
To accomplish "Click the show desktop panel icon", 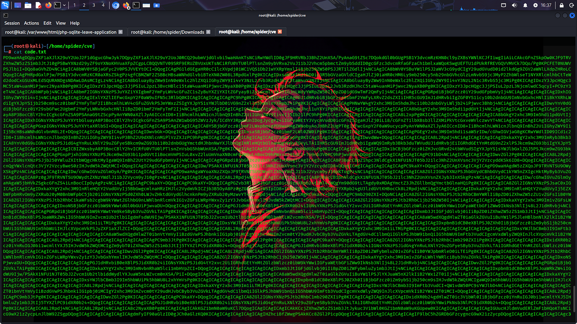I will coord(17,5).
